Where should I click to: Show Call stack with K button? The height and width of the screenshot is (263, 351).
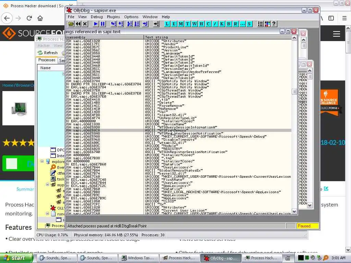click(x=222, y=24)
